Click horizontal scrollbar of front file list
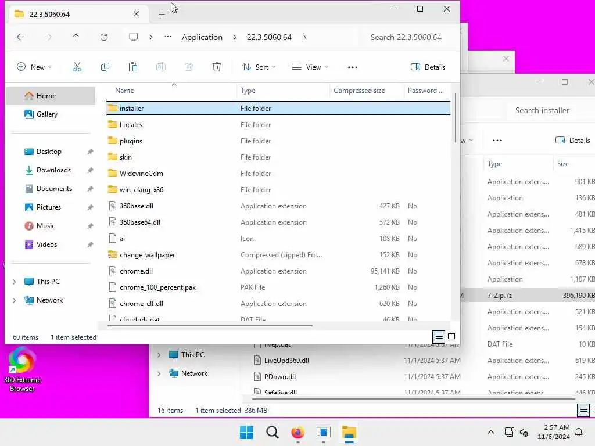595x446 pixels. tap(210, 325)
